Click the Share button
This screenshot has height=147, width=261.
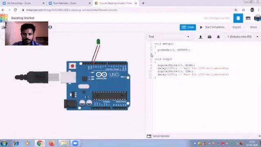coord(253,27)
